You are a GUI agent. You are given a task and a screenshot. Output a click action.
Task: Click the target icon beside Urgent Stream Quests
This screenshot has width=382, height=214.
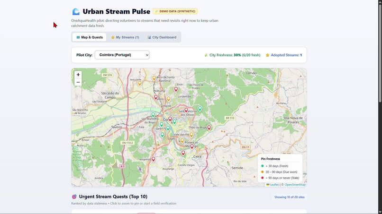(74, 197)
